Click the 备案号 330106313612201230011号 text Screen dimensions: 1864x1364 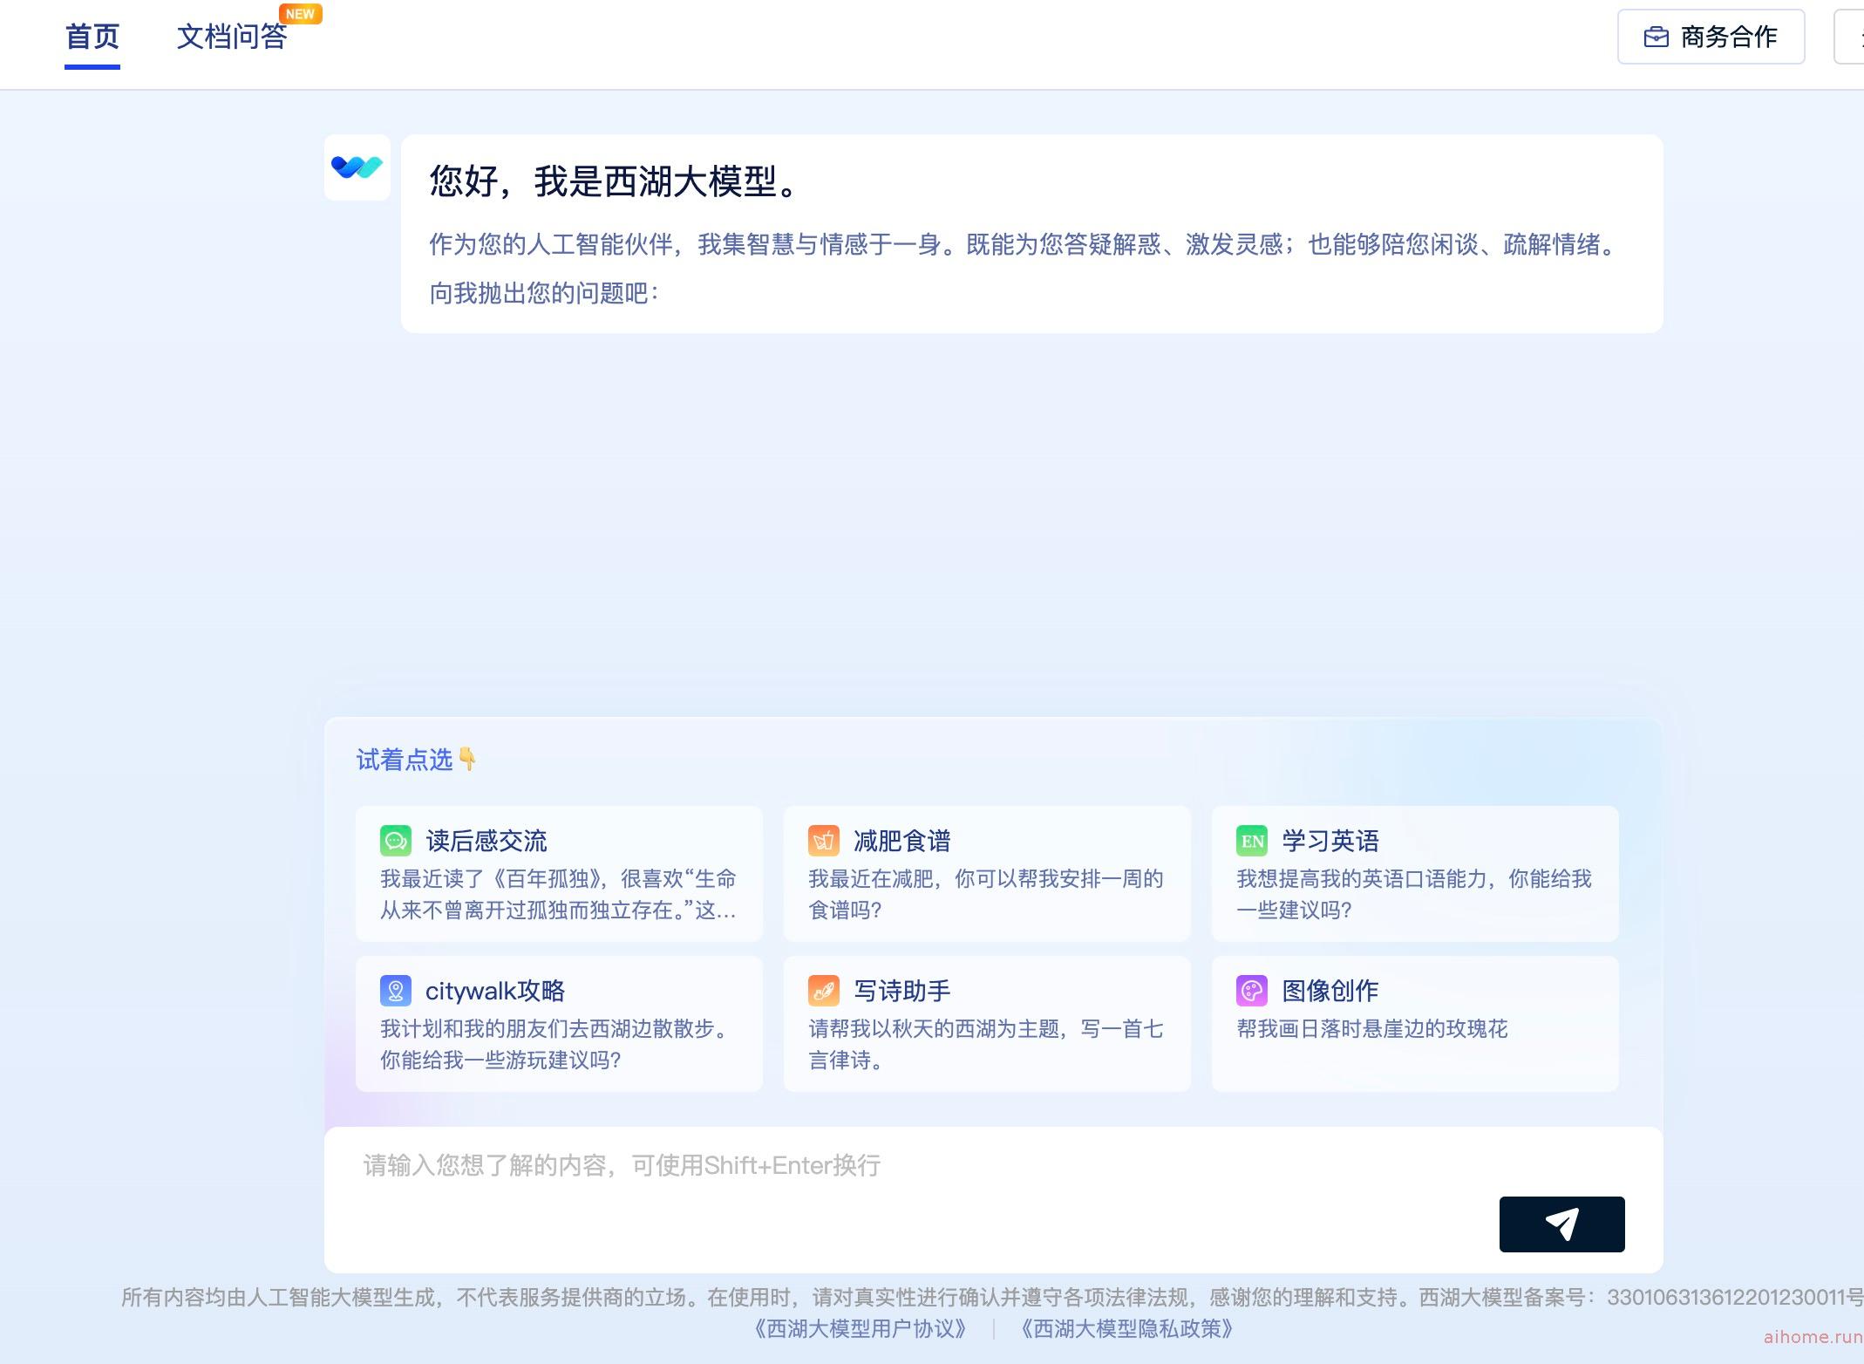pyautogui.click(x=1735, y=1298)
